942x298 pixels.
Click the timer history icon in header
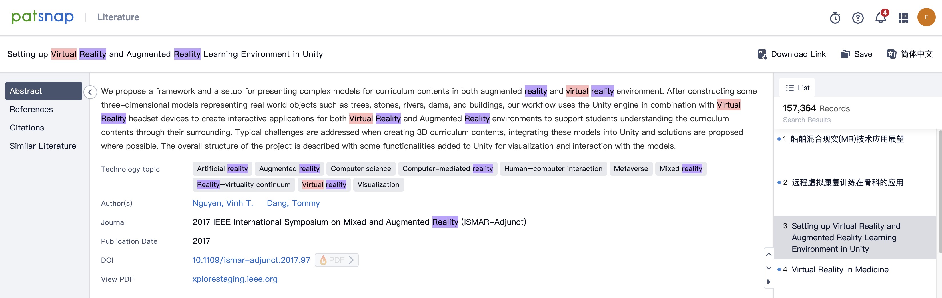click(835, 17)
